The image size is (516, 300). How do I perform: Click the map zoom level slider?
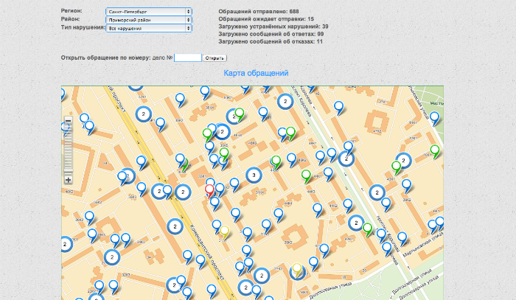click(x=69, y=150)
